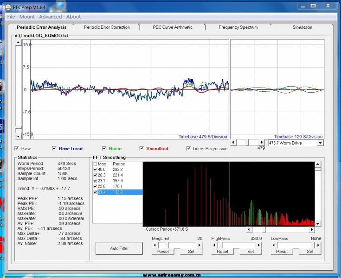Click the 'Trend: Y = -.0198X + -17.7' text
341x278 pixels.
[x=44, y=189]
